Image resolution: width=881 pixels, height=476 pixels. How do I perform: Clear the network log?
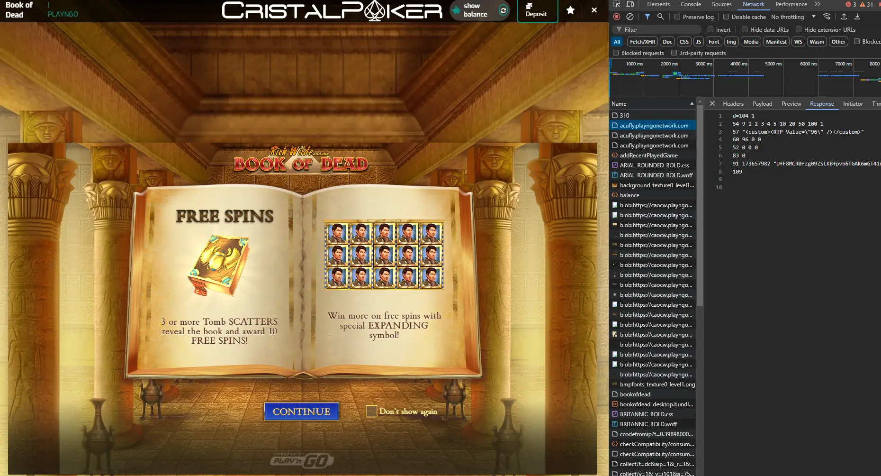pyautogui.click(x=629, y=17)
